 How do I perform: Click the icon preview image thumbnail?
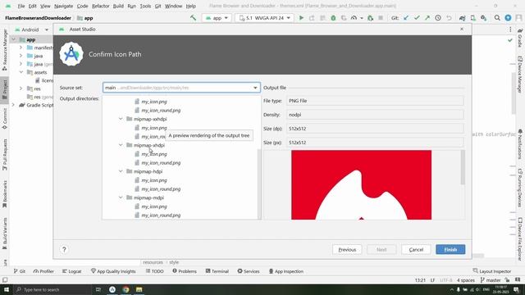tap(361, 185)
